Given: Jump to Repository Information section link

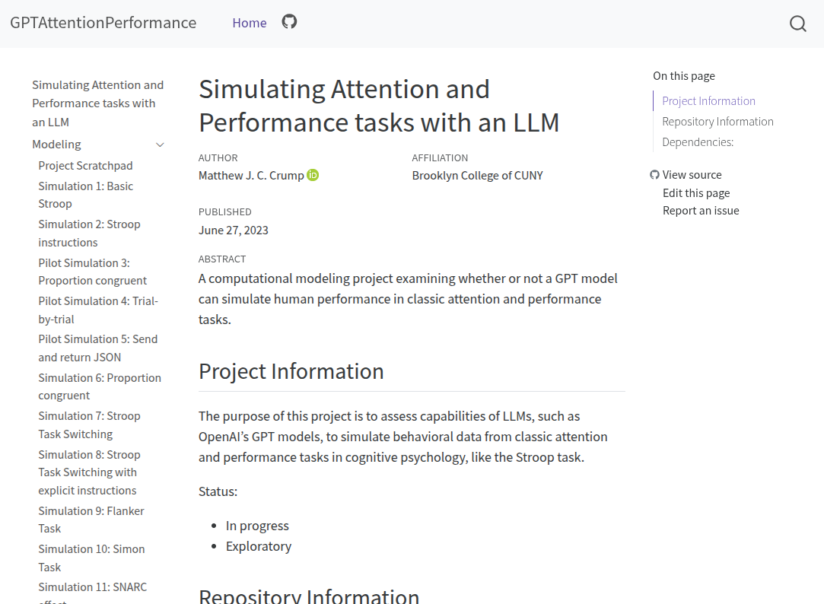Looking at the screenshot, I should 717,122.
